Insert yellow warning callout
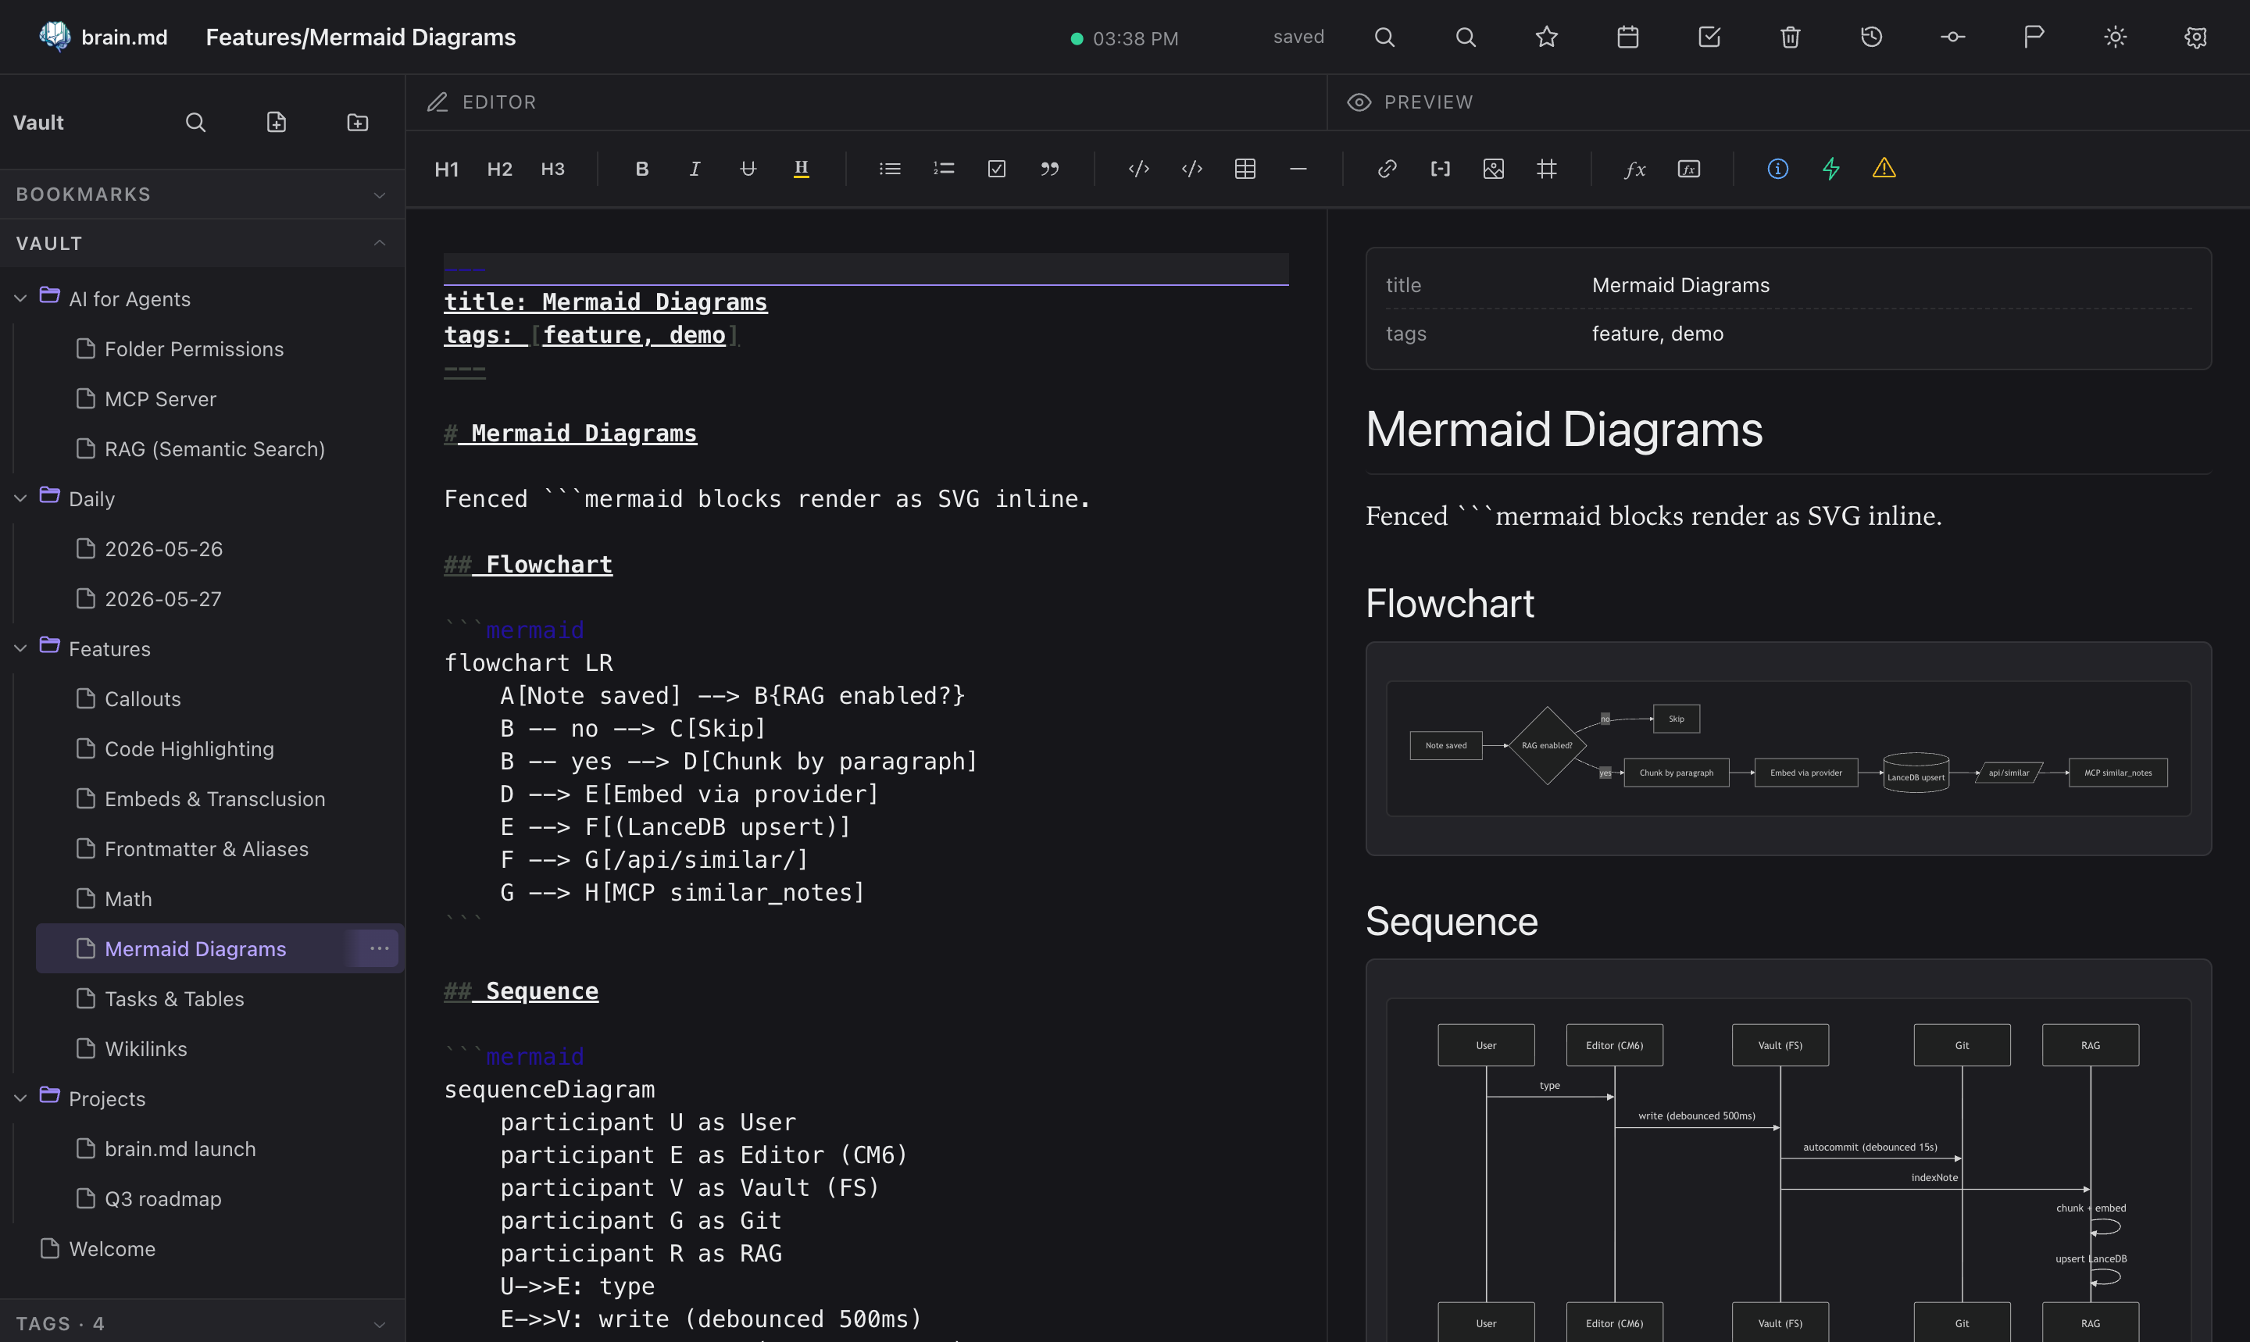 [1884, 169]
